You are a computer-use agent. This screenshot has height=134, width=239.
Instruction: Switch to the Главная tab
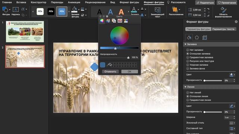[7, 2]
